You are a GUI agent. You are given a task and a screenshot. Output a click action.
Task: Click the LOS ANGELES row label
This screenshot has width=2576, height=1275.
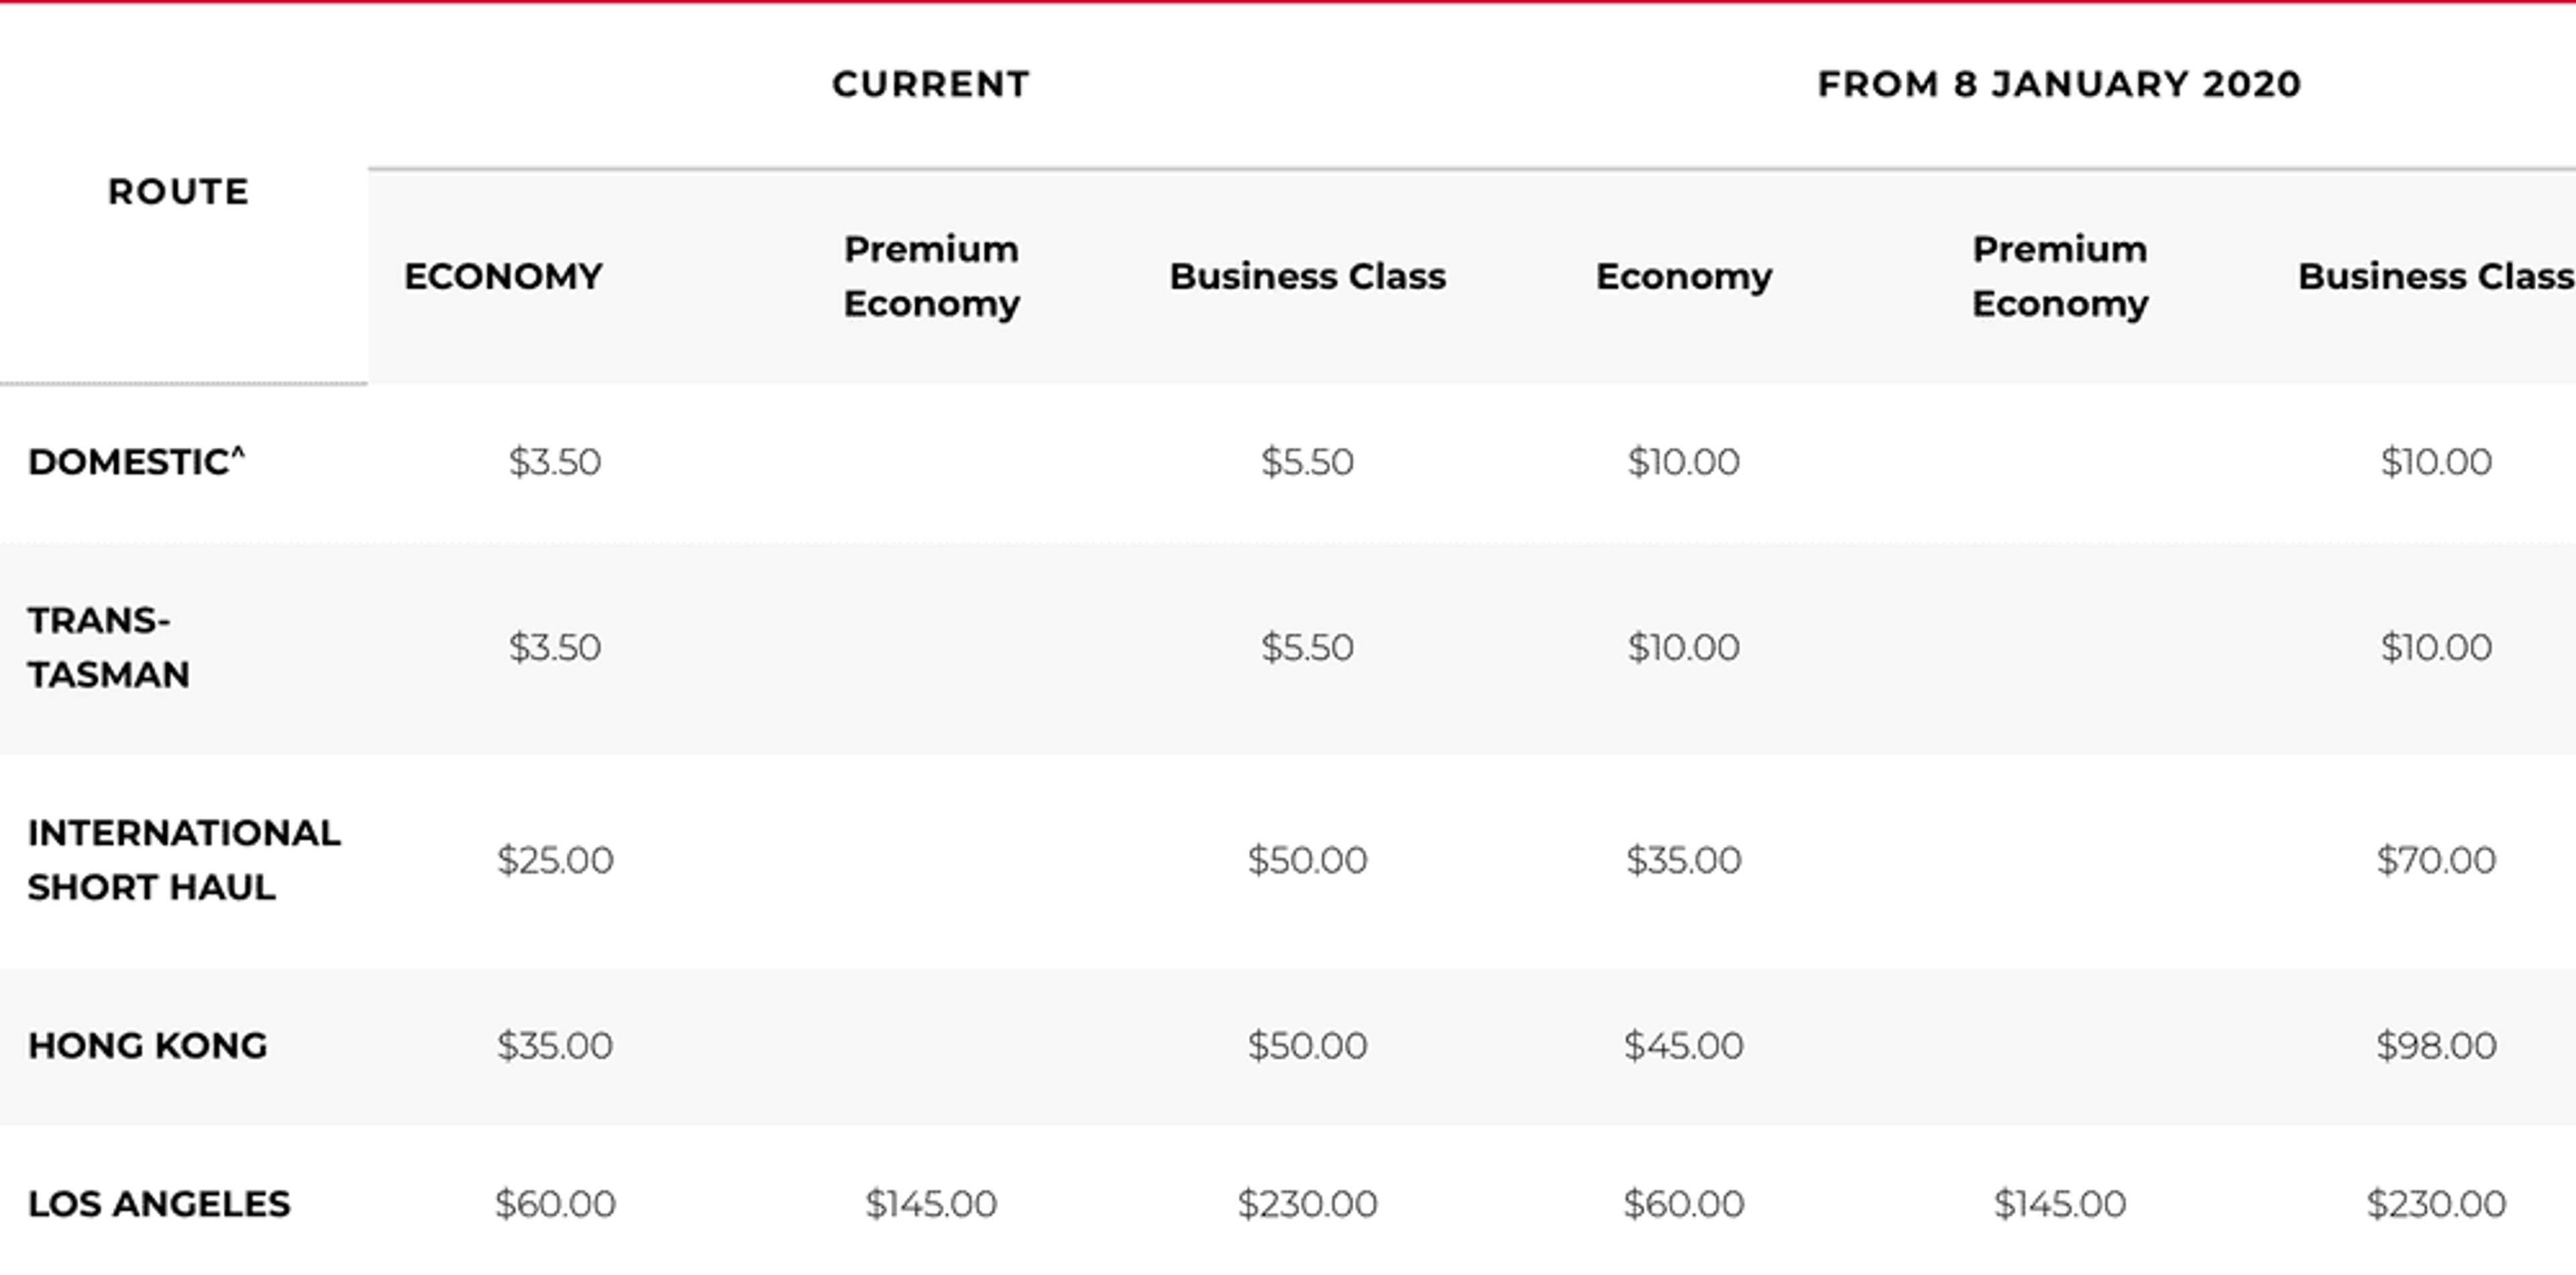click(x=158, y=1204)
